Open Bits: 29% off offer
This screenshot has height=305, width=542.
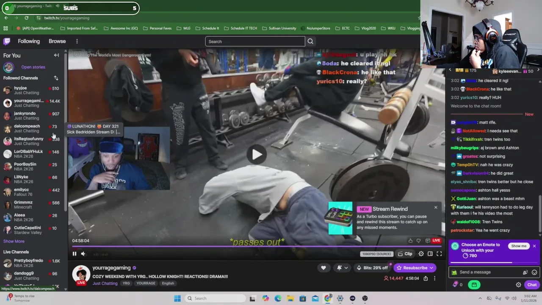tap(372, 268)
